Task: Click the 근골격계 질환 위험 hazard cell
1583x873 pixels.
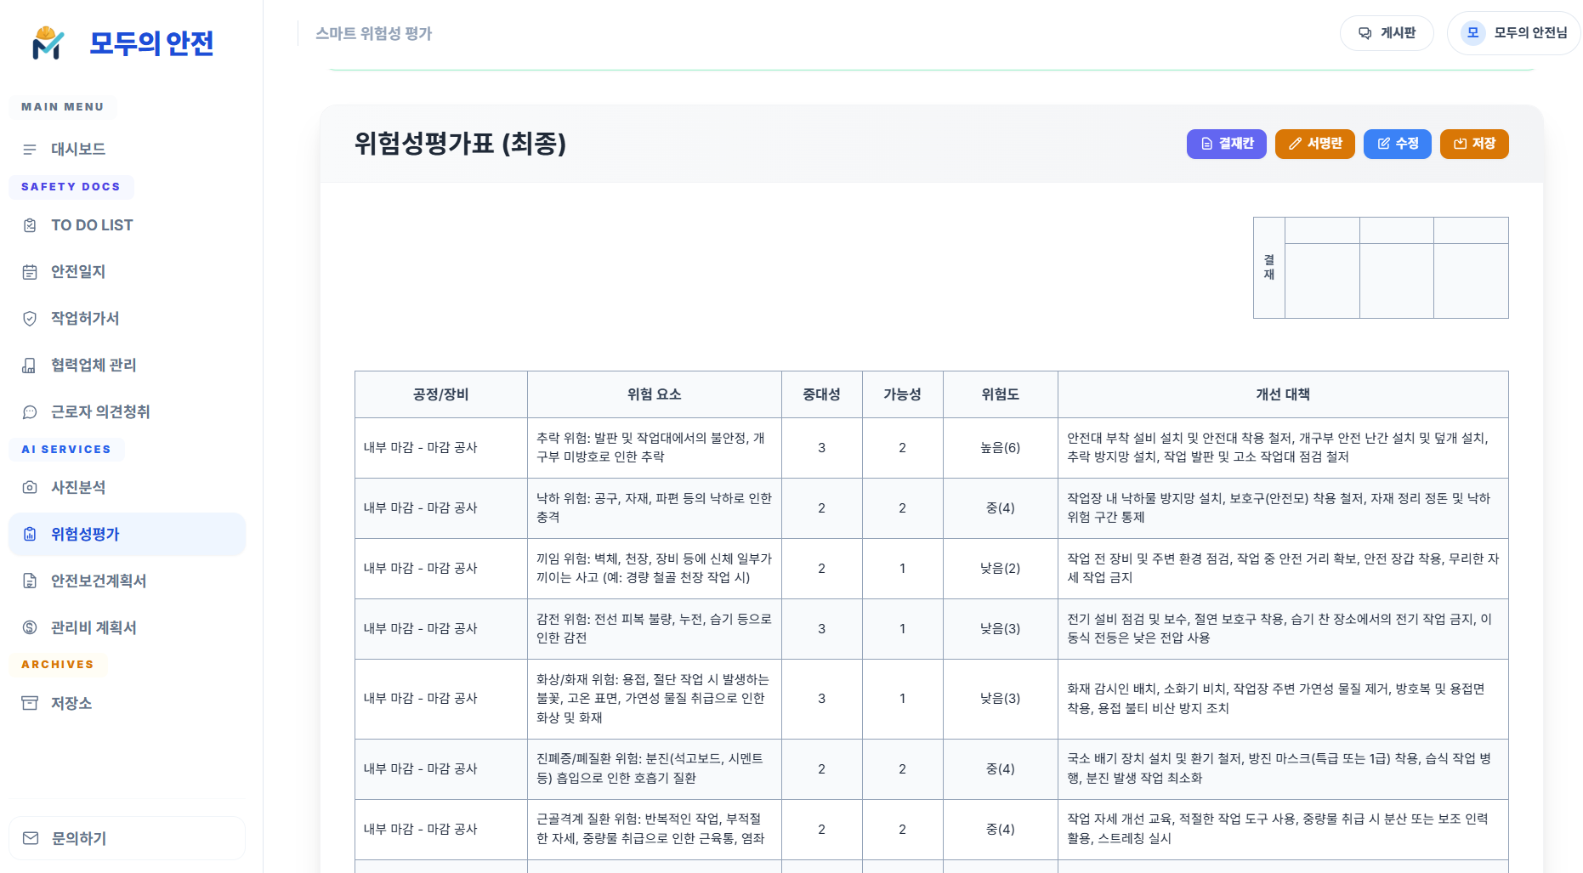Action: tap(655, 830)
